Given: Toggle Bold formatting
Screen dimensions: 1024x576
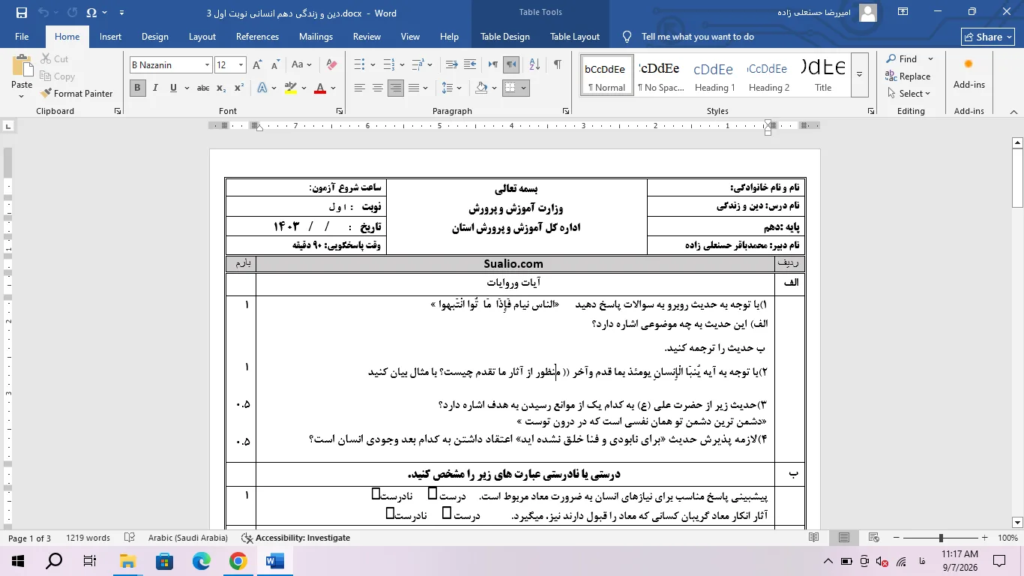Looking at the screenshot, I should coord(137,88).
